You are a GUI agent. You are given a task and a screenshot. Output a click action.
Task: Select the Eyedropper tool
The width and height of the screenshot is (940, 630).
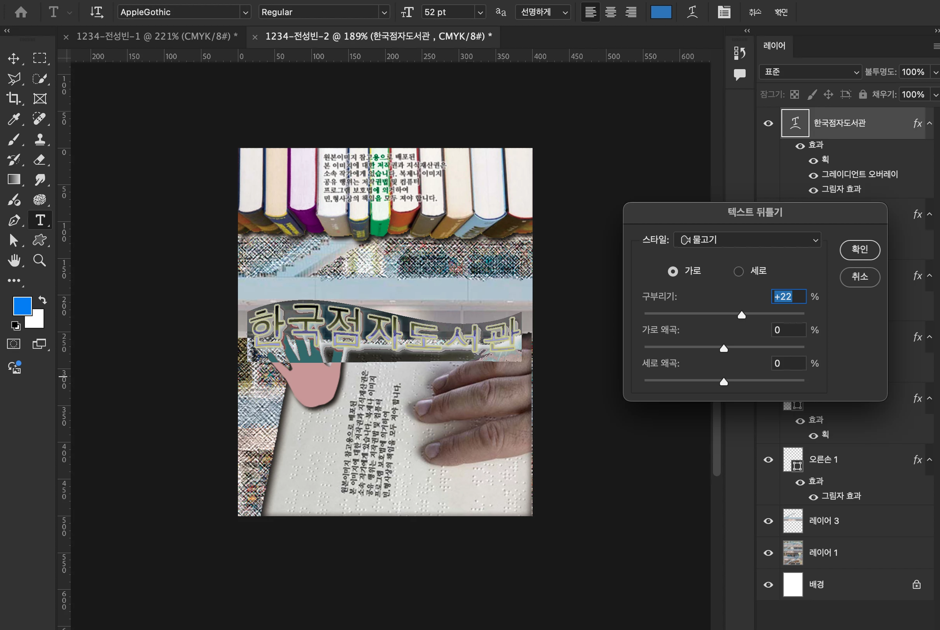pyautogui.click(x=14, y=119)
